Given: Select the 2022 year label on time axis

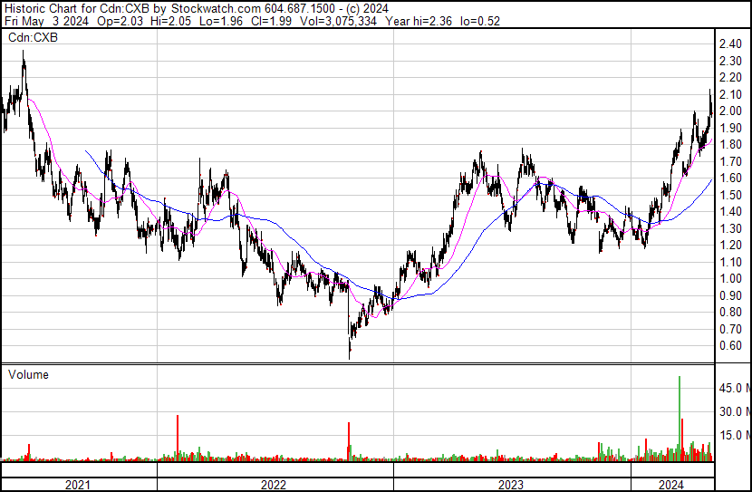Looking at the screenshot, I should (274, 485).
